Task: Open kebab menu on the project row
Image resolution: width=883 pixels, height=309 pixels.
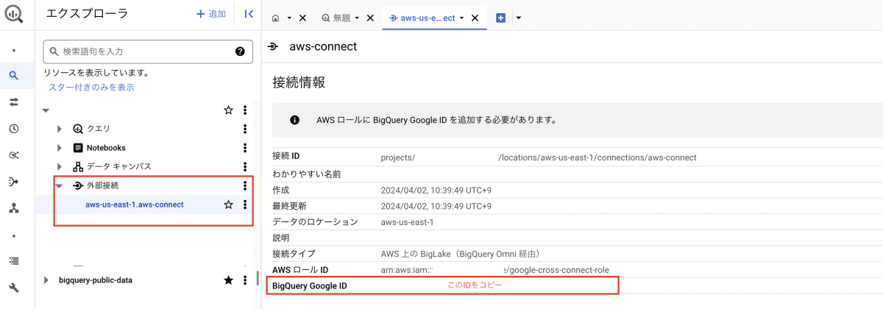Action: (x=245, y=110)
